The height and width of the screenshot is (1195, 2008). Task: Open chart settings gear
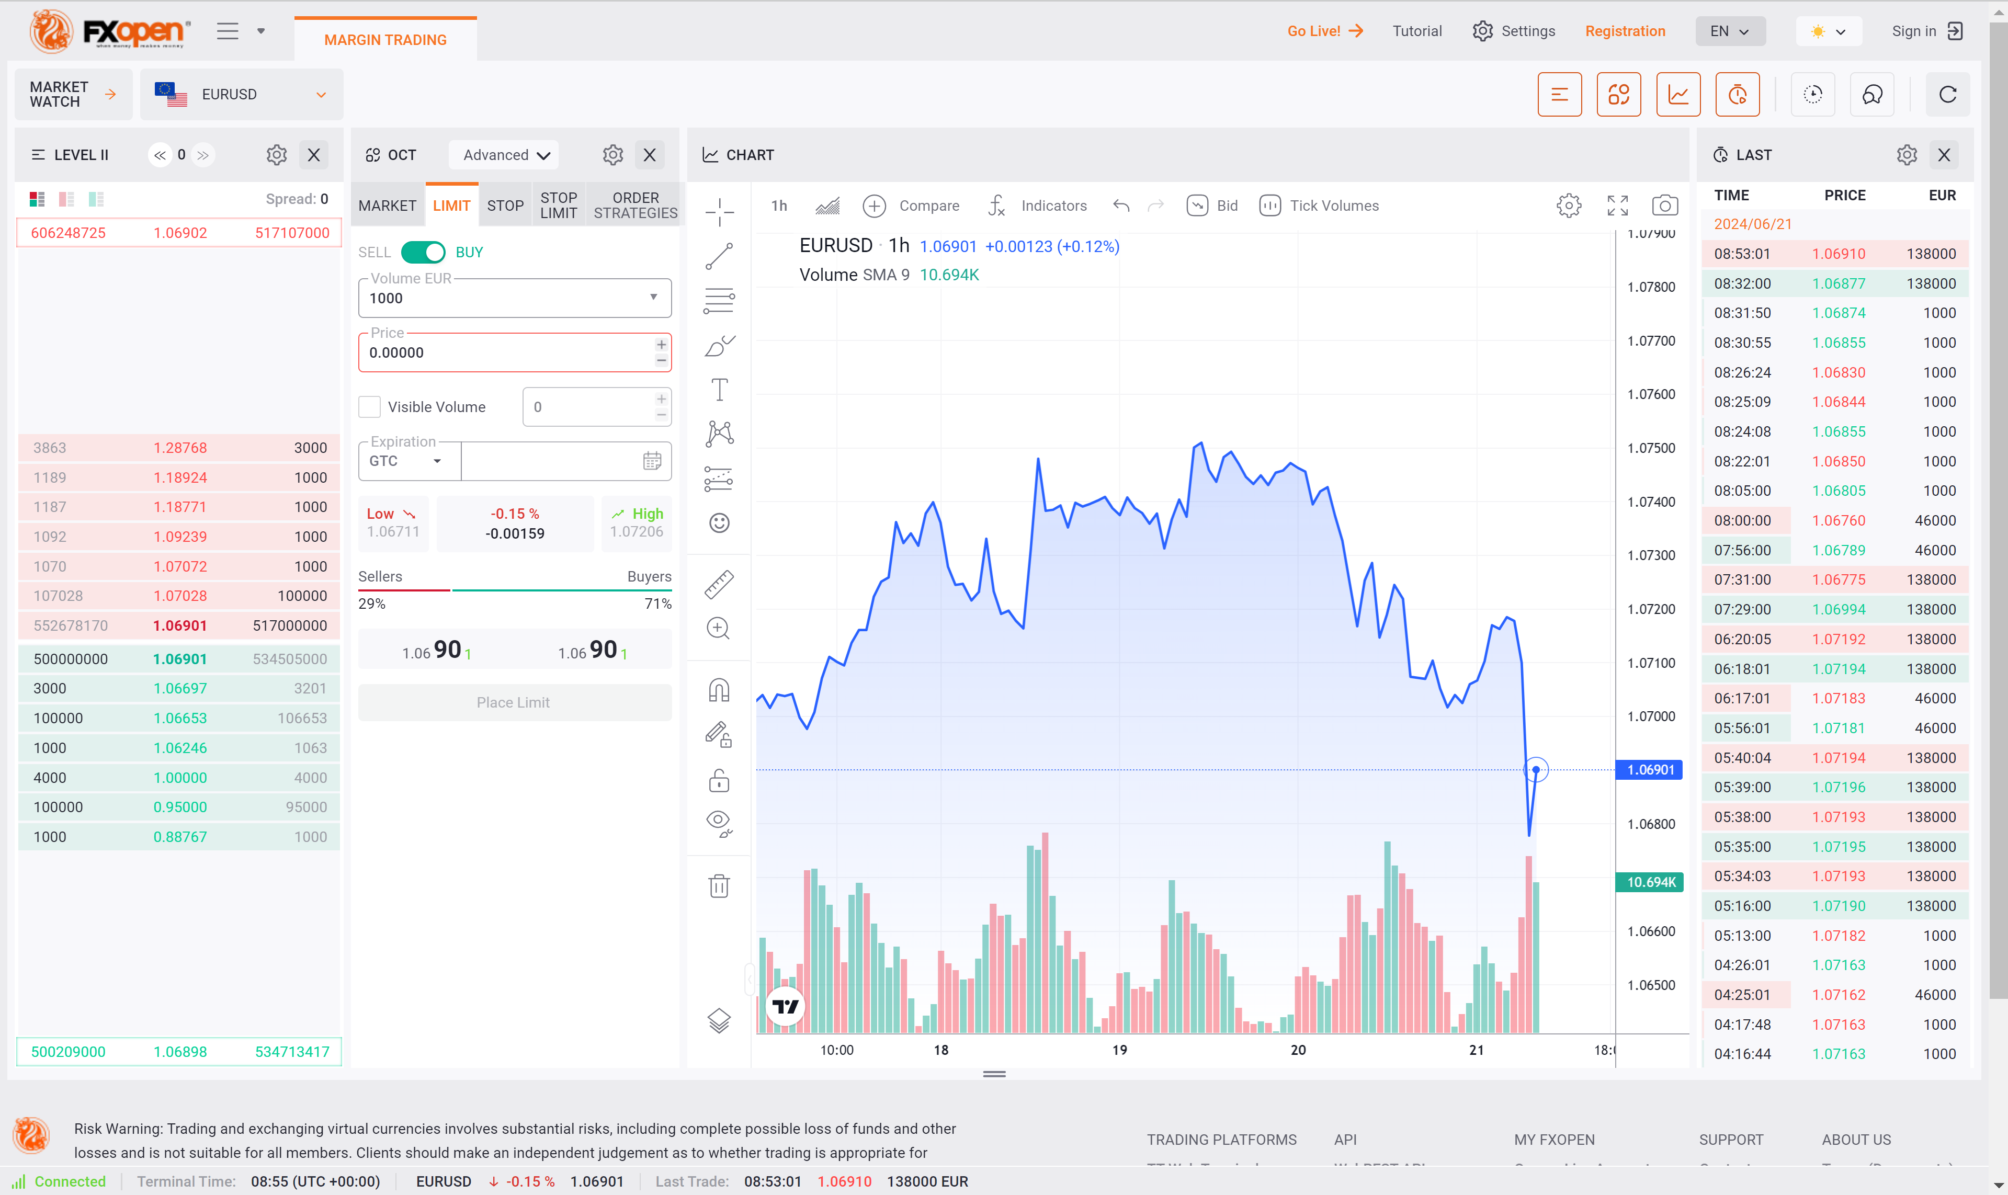coord(1569,206)
